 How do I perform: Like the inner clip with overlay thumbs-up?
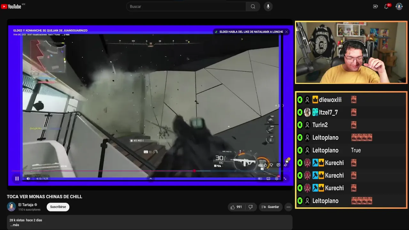point(265,165)
